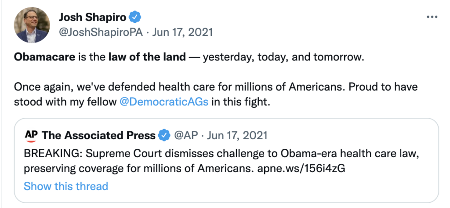
Task: Click the AP logo in quoted tweet
Action: (x=31, y=135)
